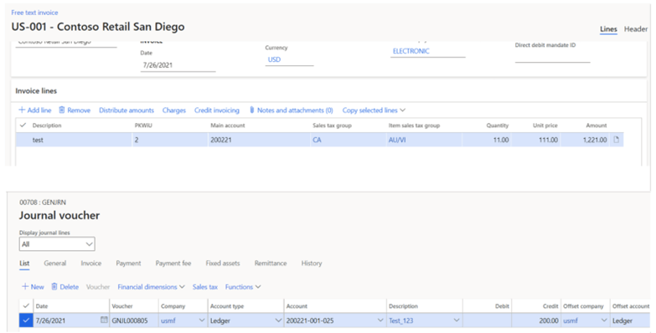The width and height of the screenshot is (656, 333).
Task: Select the List tab
Action: coord(24,264)
